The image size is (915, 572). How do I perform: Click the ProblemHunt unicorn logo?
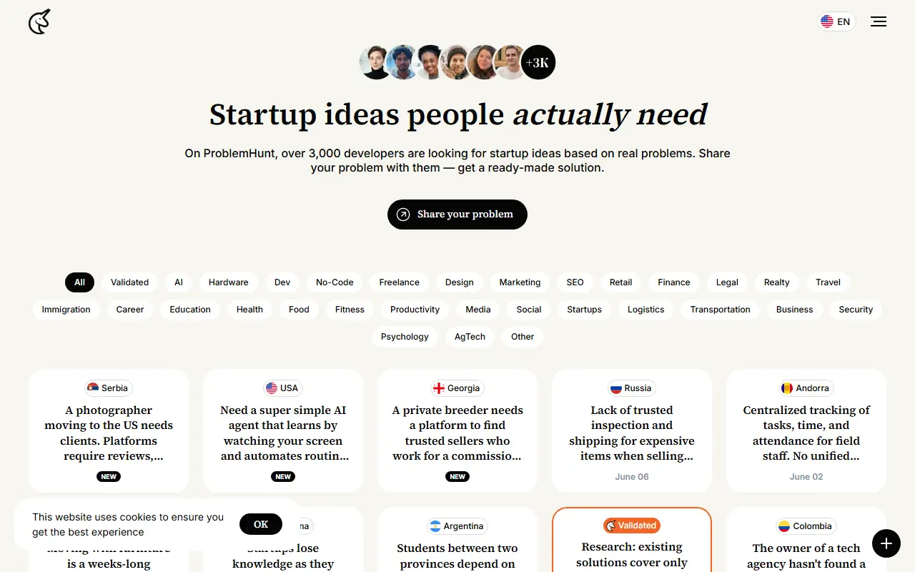tap(39, 21)
